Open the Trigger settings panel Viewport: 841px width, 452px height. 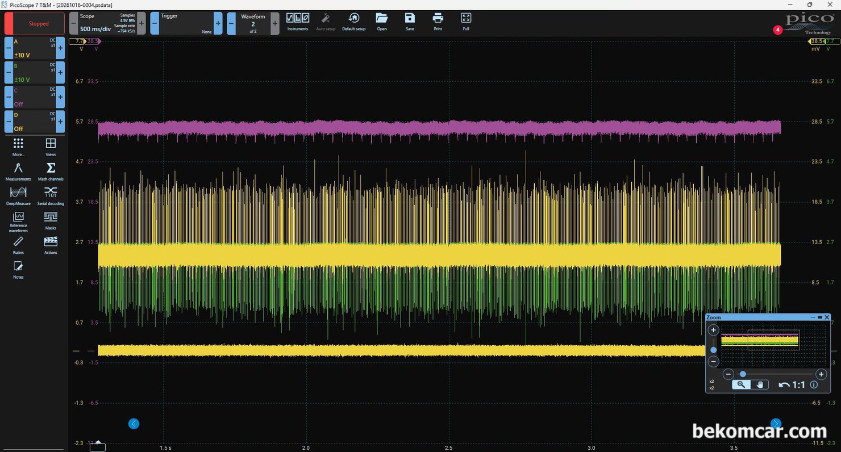186,23
